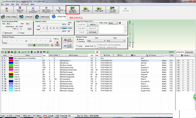This screenshot has width=196, height=118.
Task: Open Setup and Options
Action: click(20, 10)
